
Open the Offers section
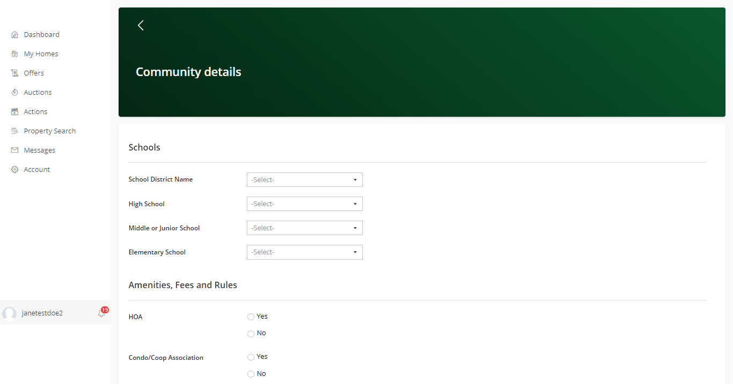click(34, 73)
